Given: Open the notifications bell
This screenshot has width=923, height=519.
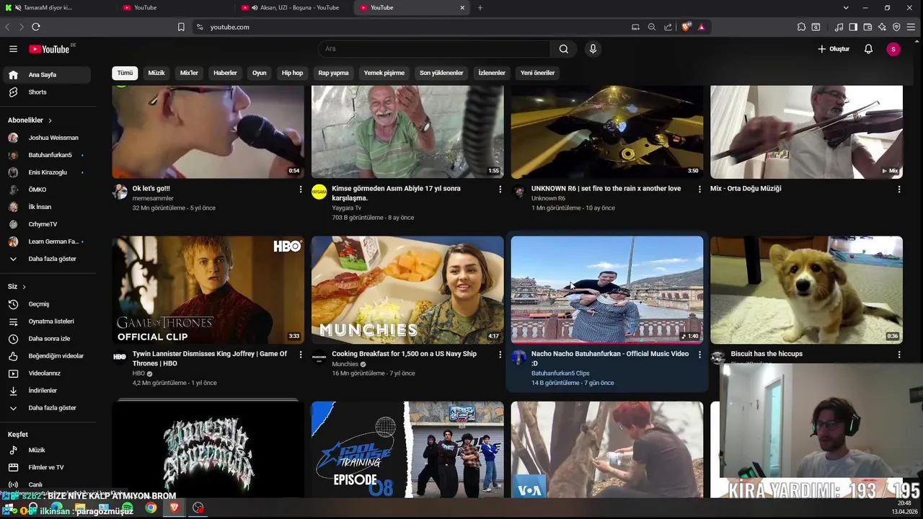Looking at the screenshot, I should 868,49.
